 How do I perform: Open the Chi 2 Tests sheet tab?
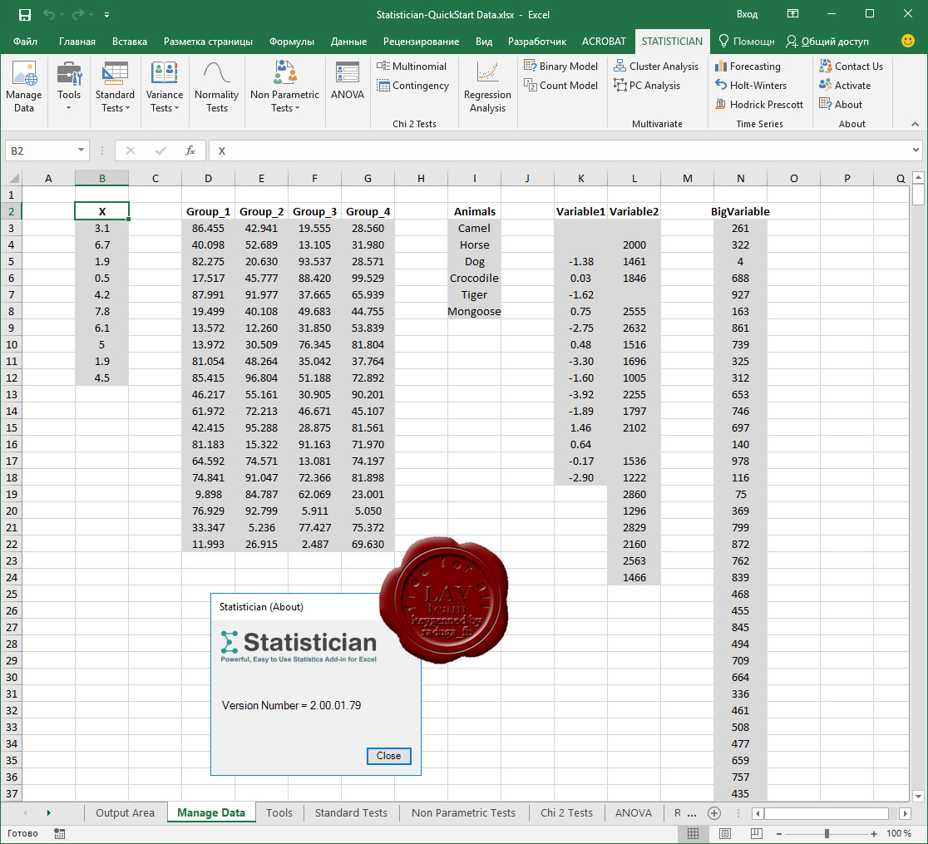click(x=566, y=813)
